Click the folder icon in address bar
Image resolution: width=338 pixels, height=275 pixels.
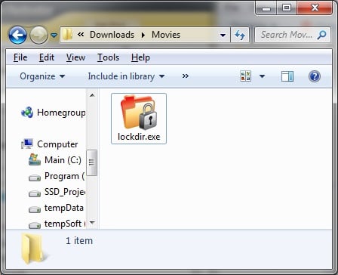click(67, 35)
